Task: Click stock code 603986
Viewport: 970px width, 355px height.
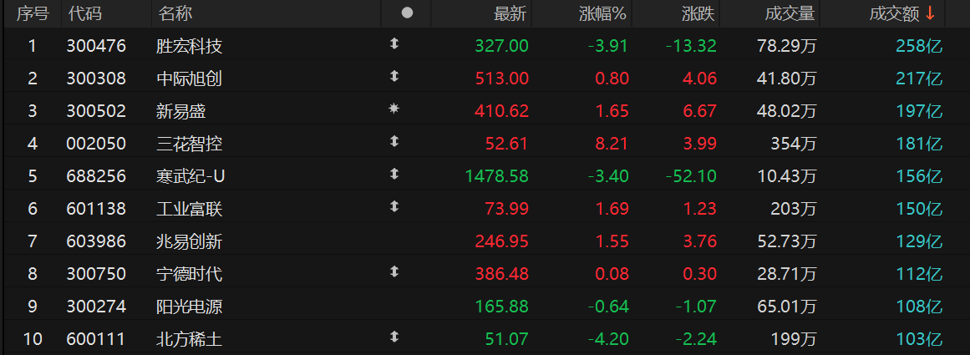Action: (96, 242)
